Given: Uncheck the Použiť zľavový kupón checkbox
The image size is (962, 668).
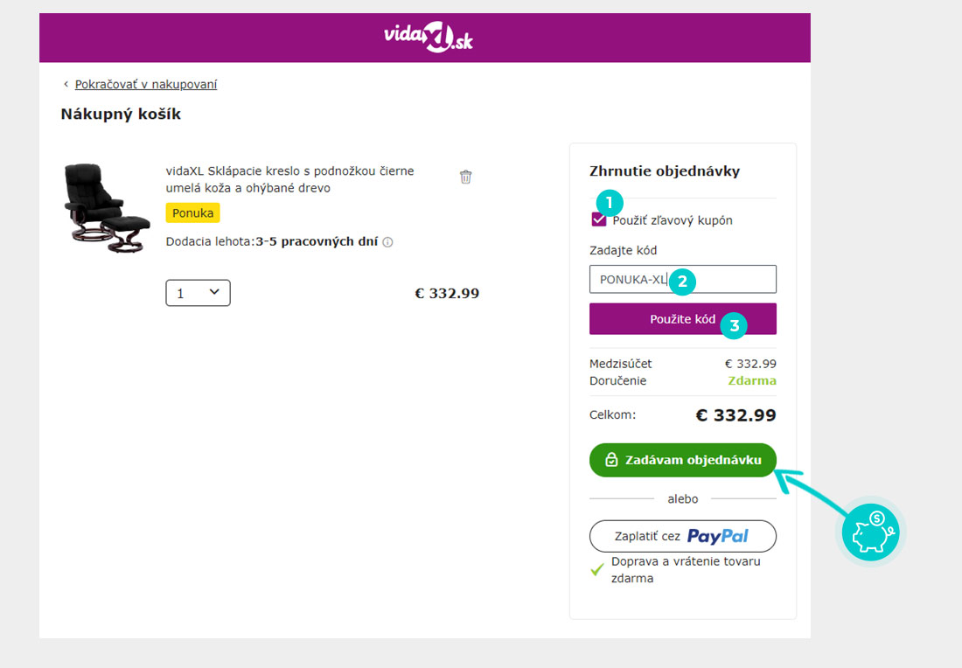Looking at the screenshot, I should tap(599, 220).
